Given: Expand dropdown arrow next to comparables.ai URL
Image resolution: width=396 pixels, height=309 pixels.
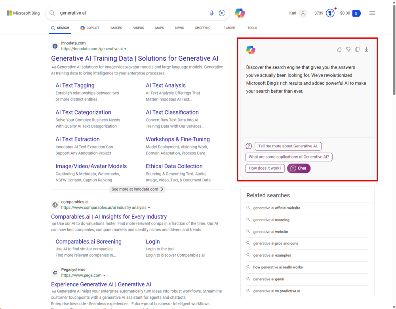Looking at the screenshot, I should pyautogui.click(x=149, y=208).
